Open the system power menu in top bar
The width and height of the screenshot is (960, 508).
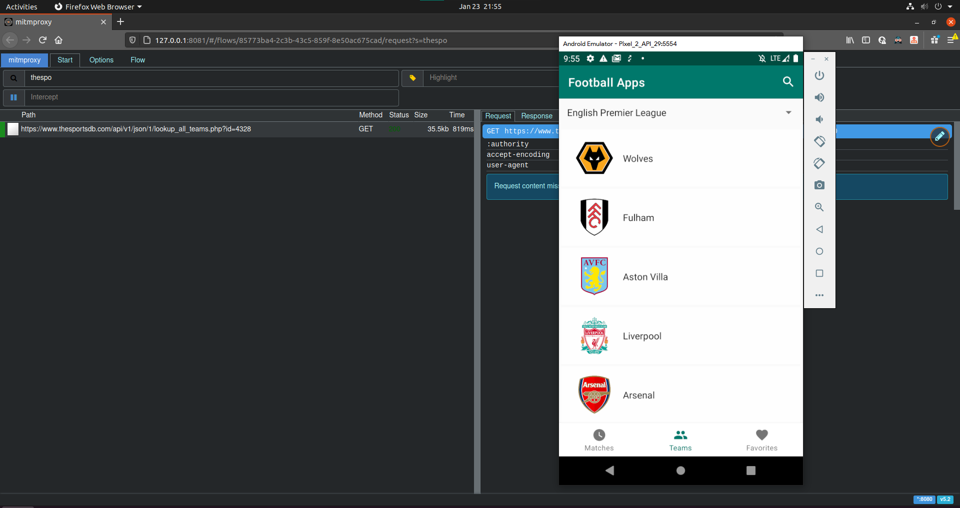coord(942,6)
